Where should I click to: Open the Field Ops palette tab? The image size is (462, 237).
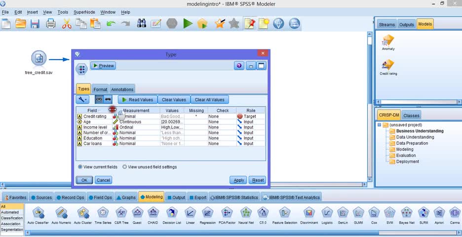click(100, 197)
